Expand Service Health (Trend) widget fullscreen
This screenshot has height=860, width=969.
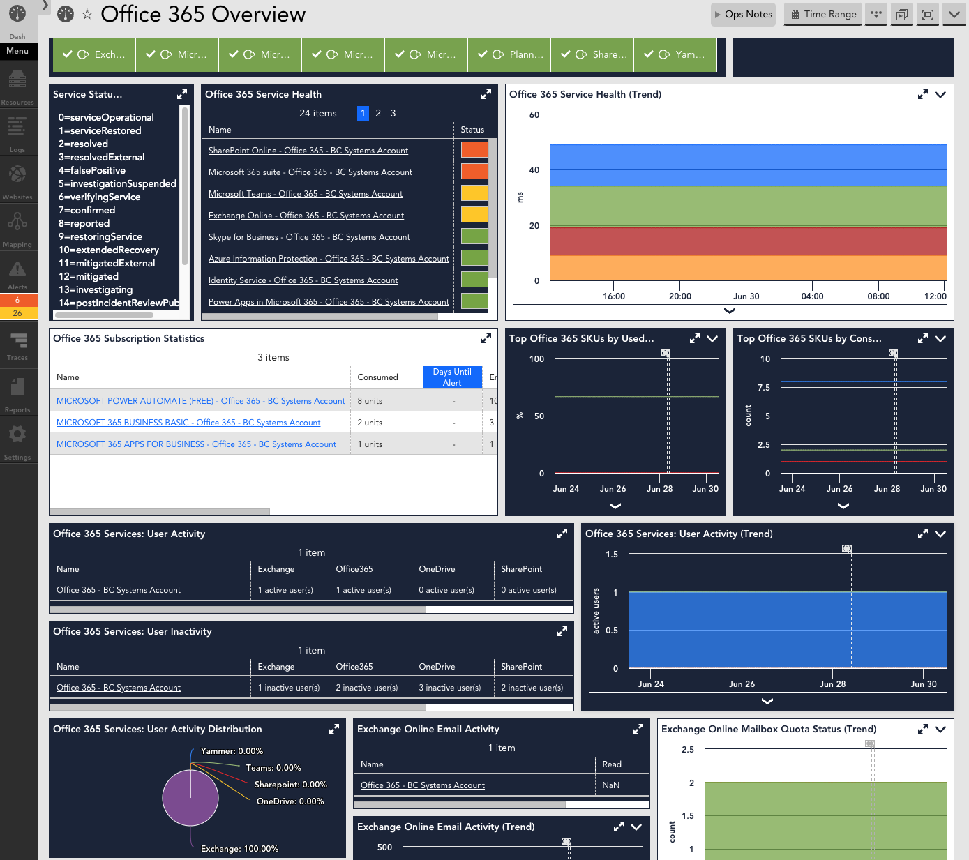pos(922,94)
